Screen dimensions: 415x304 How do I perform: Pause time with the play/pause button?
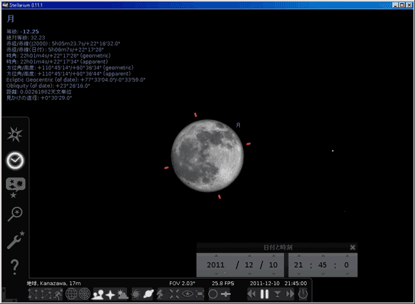pyautogui.click(x=265, y=294)
